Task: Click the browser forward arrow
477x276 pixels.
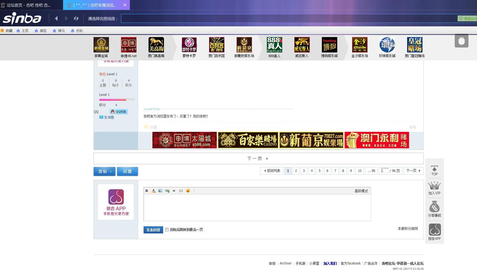Action: pos(66,18)
